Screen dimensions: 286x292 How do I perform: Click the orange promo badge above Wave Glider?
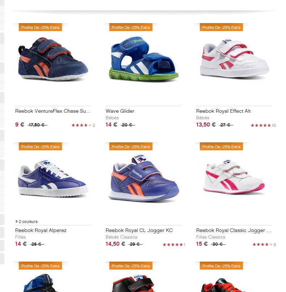tap(131, 27)
